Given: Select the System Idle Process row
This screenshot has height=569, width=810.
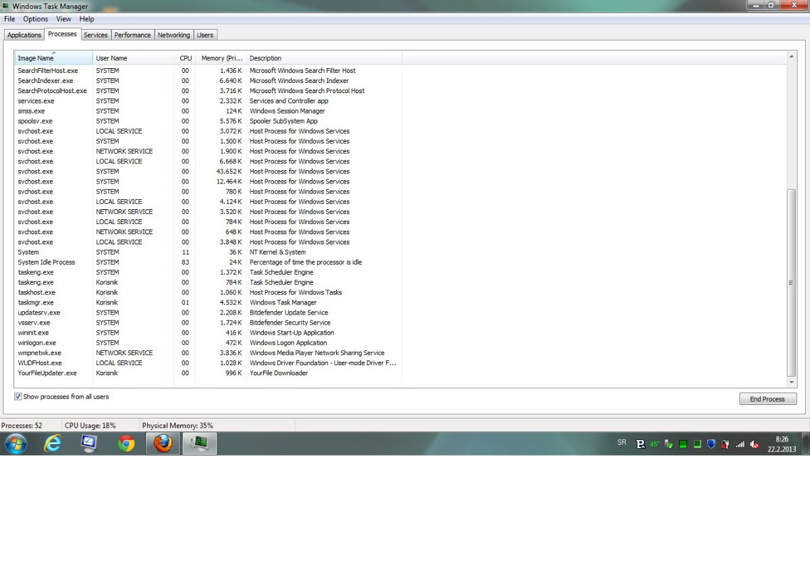Looking at the screenshot, I should pos(208,262).
